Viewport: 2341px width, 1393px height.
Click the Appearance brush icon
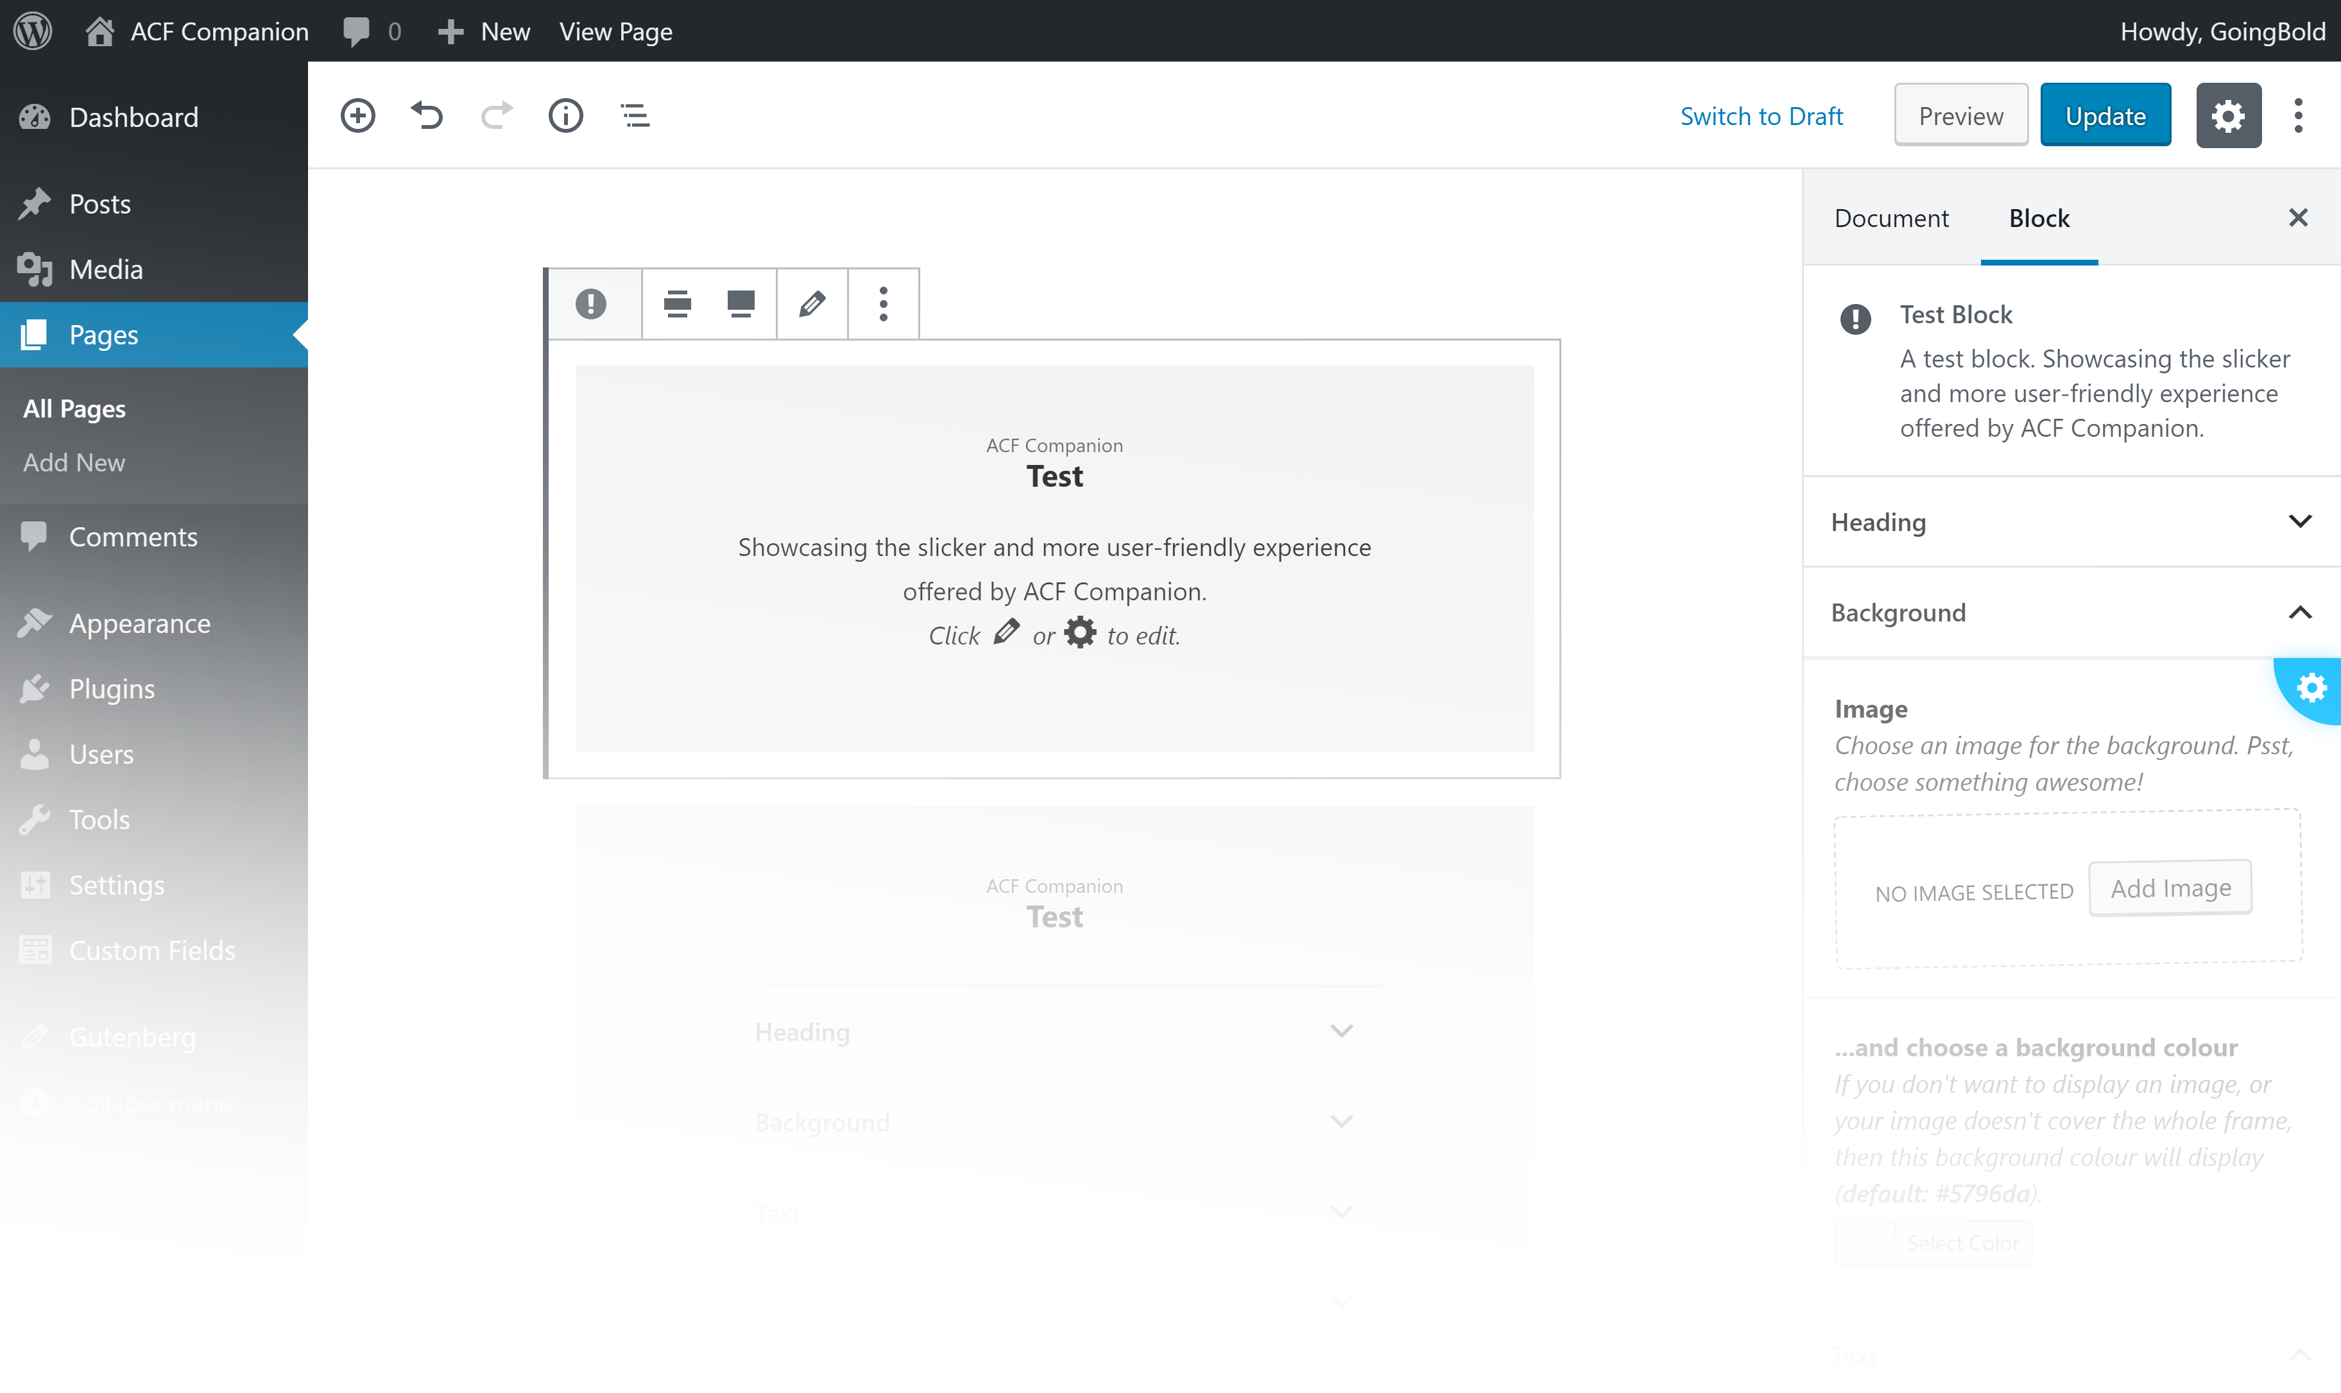(x=35, y=623)
